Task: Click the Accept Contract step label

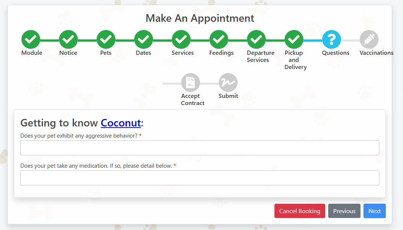Action: tap(192, 99)
